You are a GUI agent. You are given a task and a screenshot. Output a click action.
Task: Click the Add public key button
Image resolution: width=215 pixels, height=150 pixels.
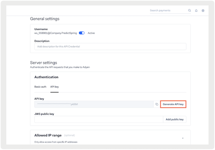coord(175,119)
